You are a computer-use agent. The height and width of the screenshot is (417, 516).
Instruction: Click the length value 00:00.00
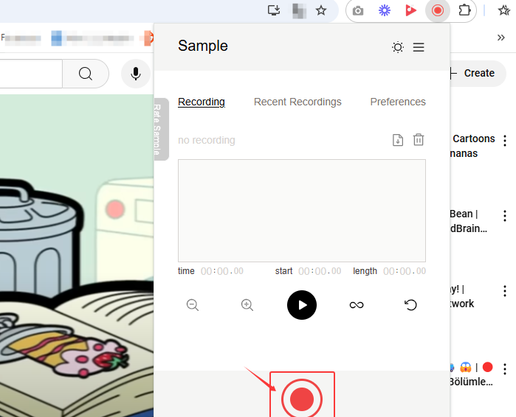click(405, 271)
